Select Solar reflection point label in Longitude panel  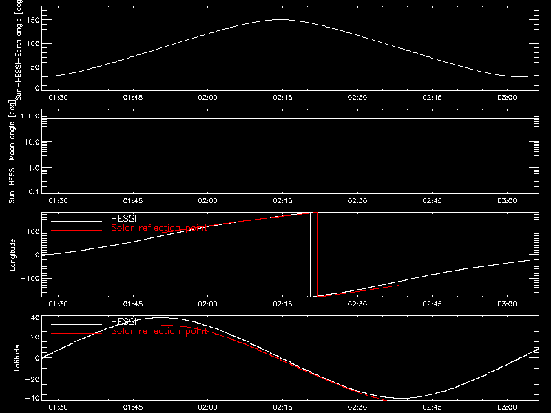pyautogui.click(x=159, y=228)
